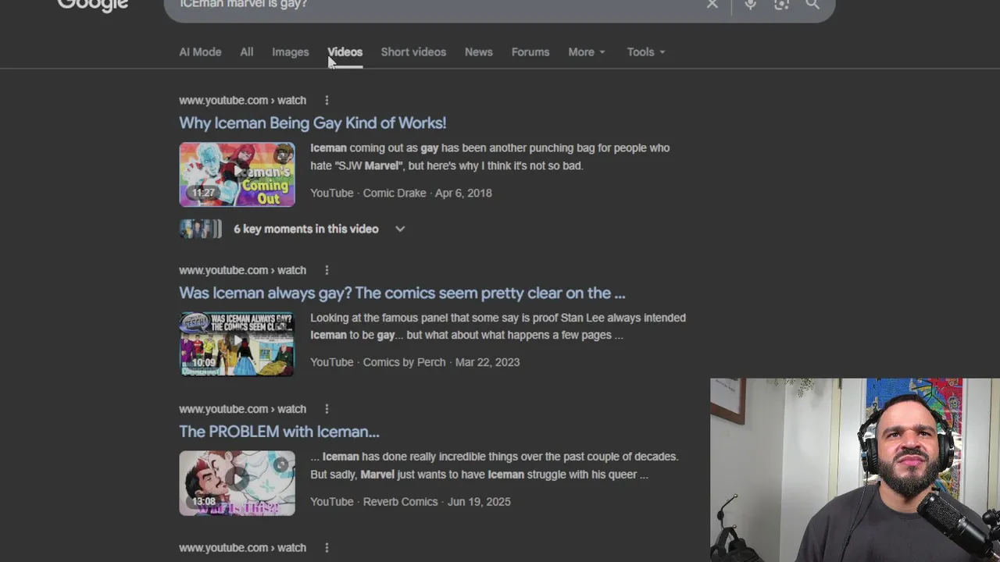Select the Videos tab
This screenshot has width=1000, height=562.
click(345, 52)
